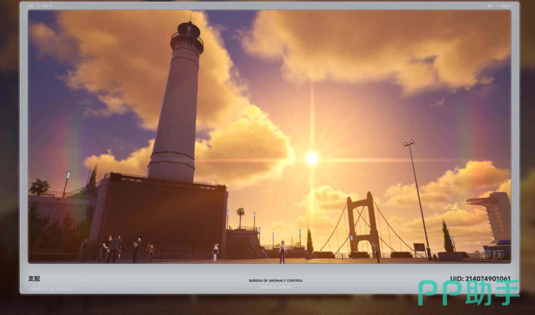Click the top-left GB T-200-7 frame code
The height and width of the screenshot is (315, 535).
(40, 6)
